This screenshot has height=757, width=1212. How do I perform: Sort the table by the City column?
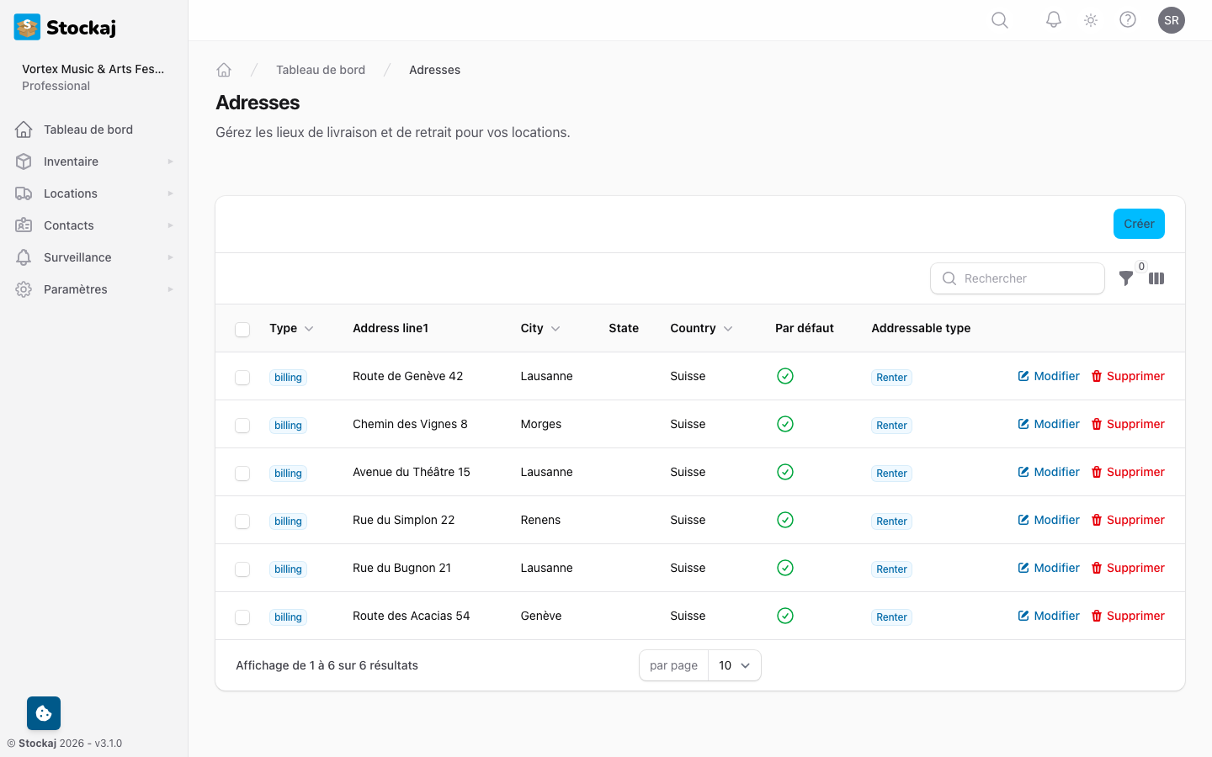(x=540, y=328)
